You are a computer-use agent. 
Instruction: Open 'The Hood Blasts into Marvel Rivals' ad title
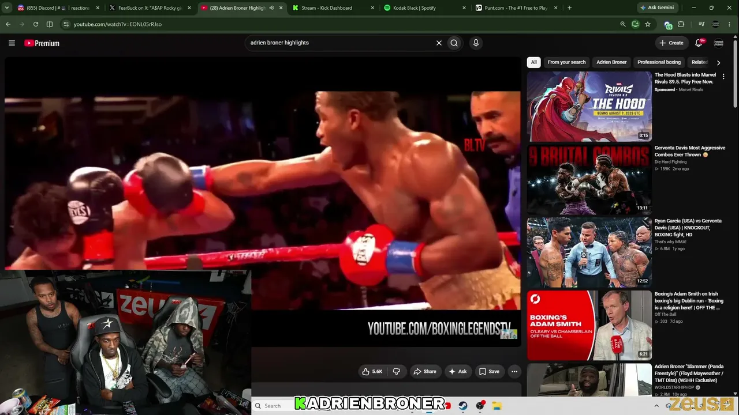(685, 78)
